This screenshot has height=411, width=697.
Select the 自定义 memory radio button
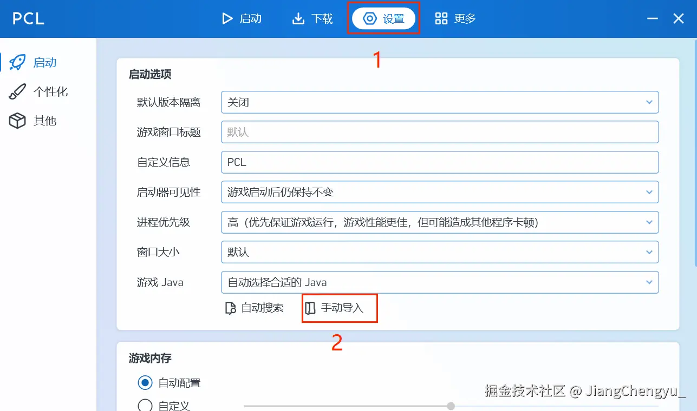pos(145,406)
